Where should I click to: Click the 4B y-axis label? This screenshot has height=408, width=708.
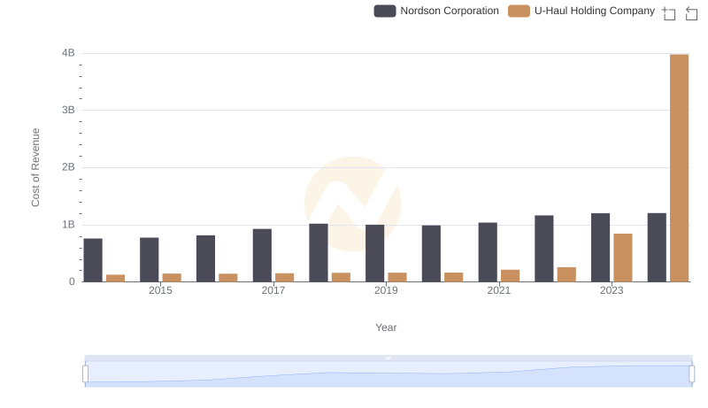(68, 53)
